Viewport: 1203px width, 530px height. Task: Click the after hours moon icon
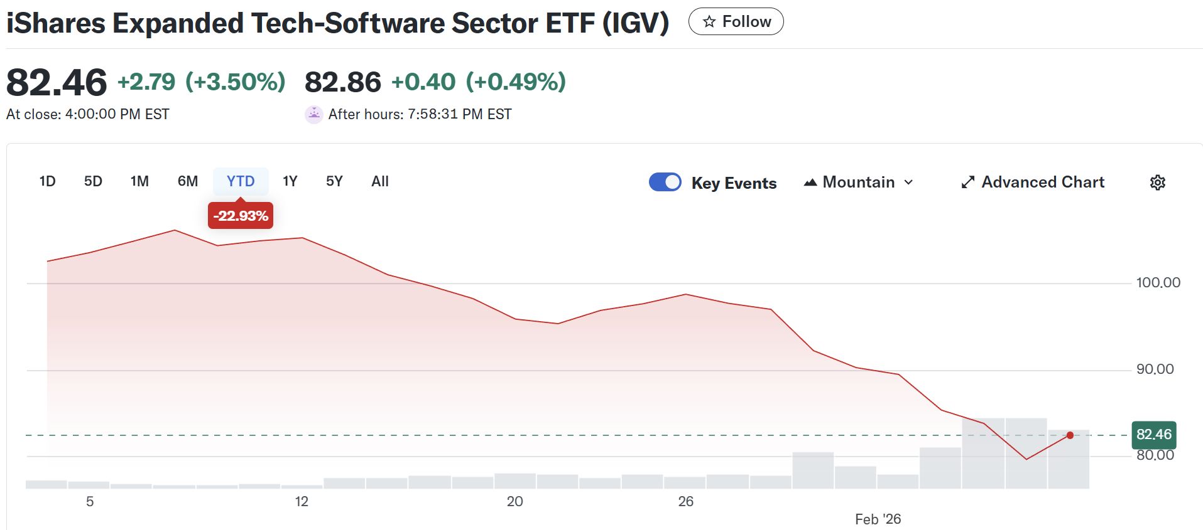[313, 114]
